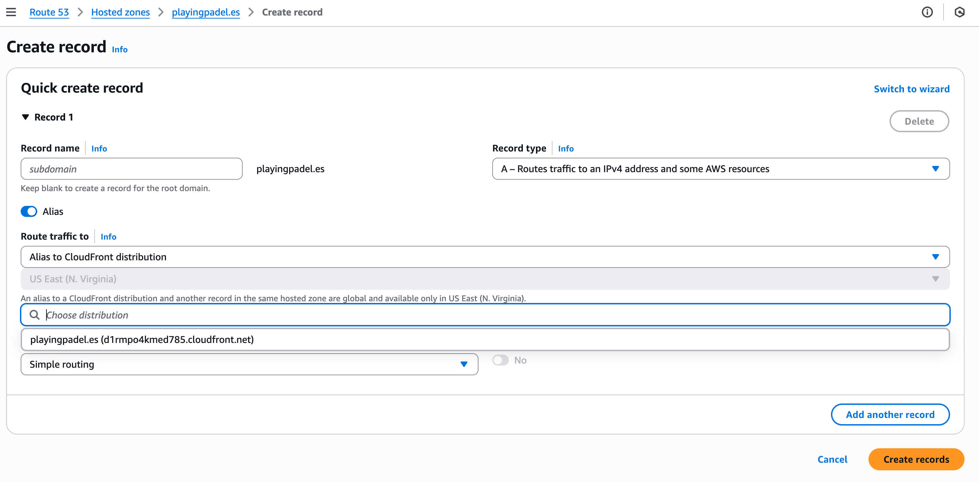This screenshot has height=482, width=979.
Task: Toggle the No switch beside routing policy
Action: point(500,360)
